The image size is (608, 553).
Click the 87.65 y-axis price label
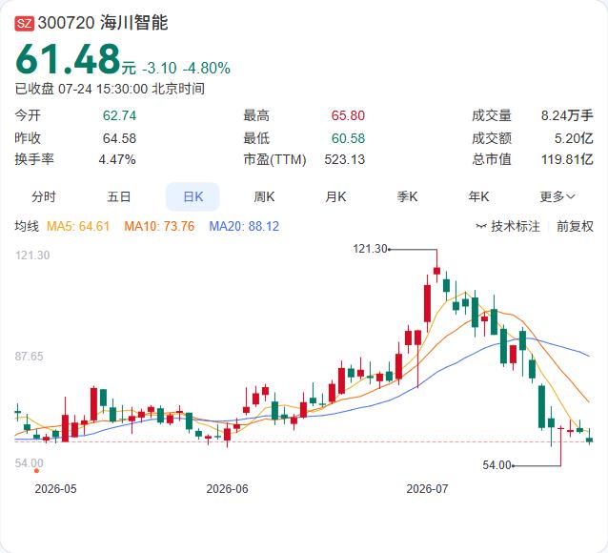coord(30,357)
